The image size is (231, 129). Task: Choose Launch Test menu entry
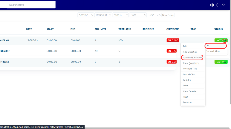click(x=189, y=74)
